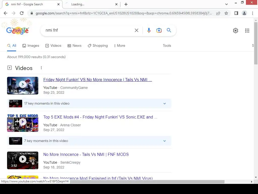The height and width of the screenshot is (194, 258).
Task: Click the 'Arena Closer' channel name
Action: [x=71, y=125]
